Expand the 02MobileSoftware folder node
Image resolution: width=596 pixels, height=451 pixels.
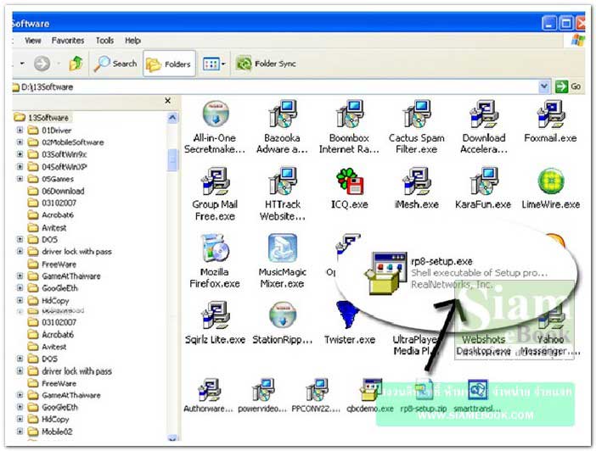coord(20,142)
